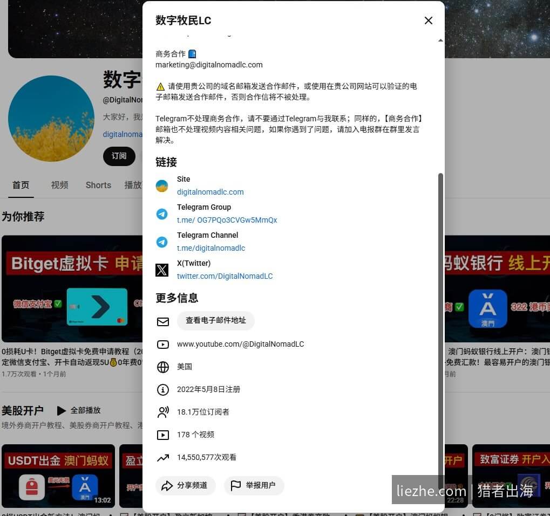Image resolution: width=550 pixels, height=516 pixels.
Task: Open the t.me/digitalnomadlc channel link
Action: pos(211,248)
